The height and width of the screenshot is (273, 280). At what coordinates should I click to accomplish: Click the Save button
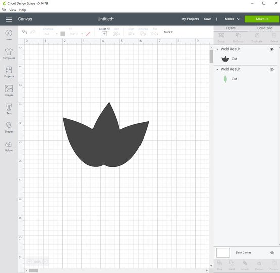coord(208,19)
